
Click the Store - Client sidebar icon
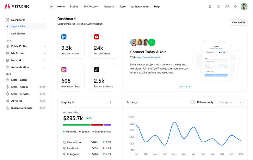tap(7, 80)
